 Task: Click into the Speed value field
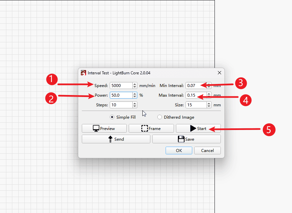point(121,85)
